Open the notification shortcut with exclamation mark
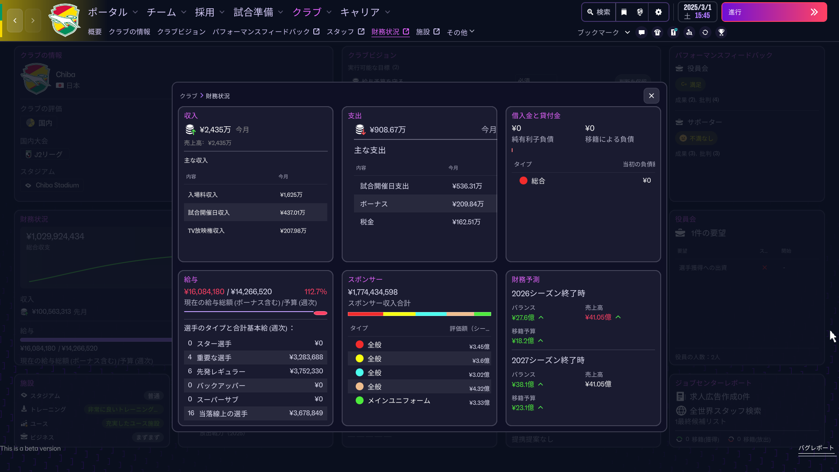 [673, 32]
